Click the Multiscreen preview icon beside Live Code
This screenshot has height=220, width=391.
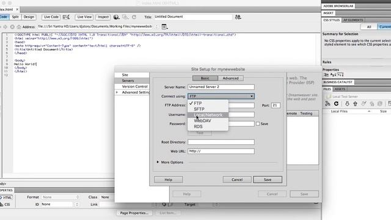click(66, 17)
